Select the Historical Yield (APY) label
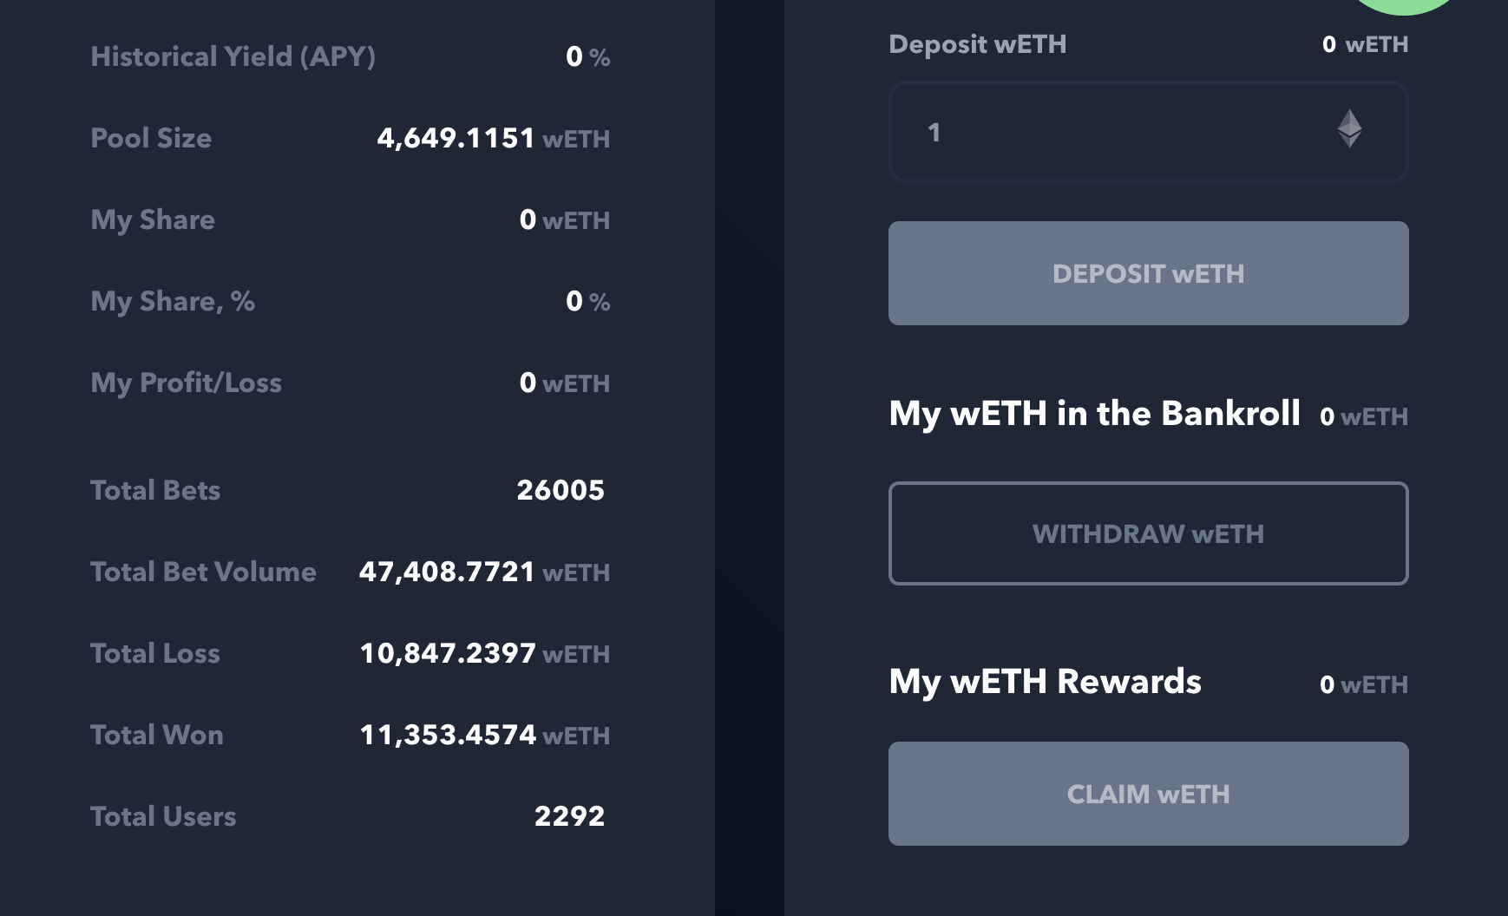 (x=233, y=56)
